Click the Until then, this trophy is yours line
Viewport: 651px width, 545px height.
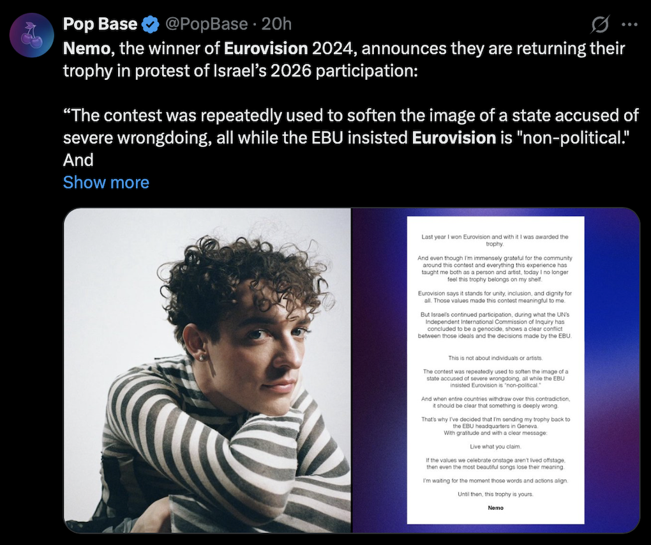click(x=495, y=495)
